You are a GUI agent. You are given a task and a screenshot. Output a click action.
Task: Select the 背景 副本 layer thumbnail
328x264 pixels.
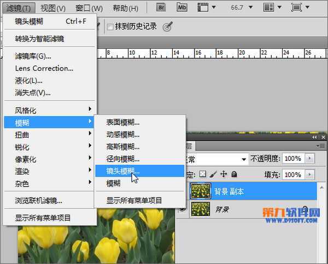click(201, 191)
